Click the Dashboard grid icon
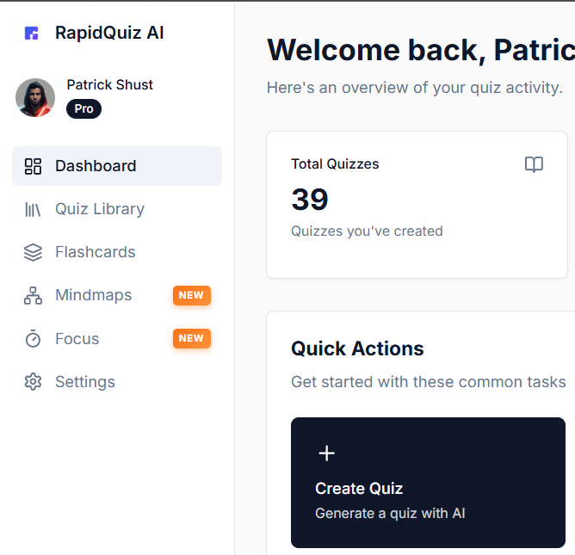This screenshot has width=575, height=555. point(33,166)
